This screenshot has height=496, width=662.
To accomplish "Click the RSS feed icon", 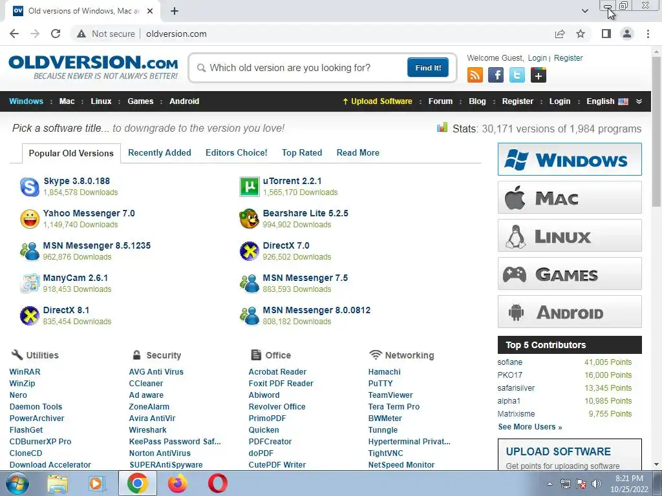I will pyautogui.click(x=475, y=75).
